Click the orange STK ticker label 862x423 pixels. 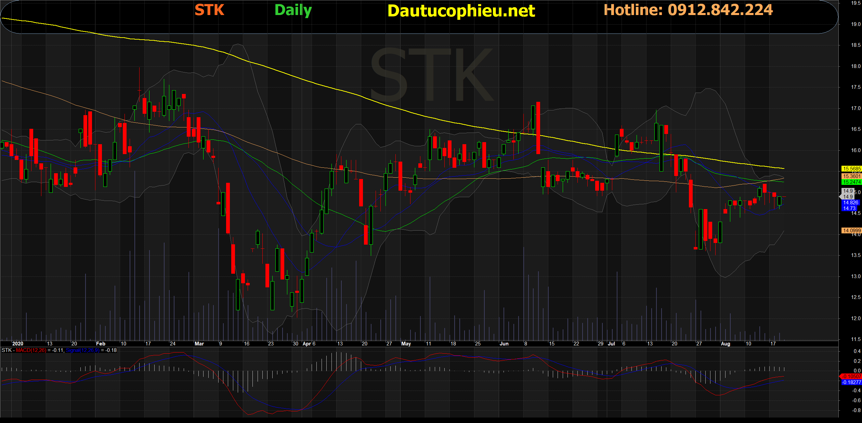pyautogui.click(x=209, y=10)
